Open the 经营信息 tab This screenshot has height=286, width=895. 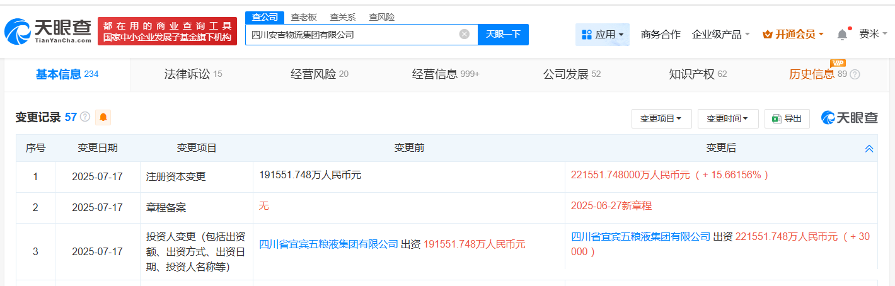tap(446, 74)
